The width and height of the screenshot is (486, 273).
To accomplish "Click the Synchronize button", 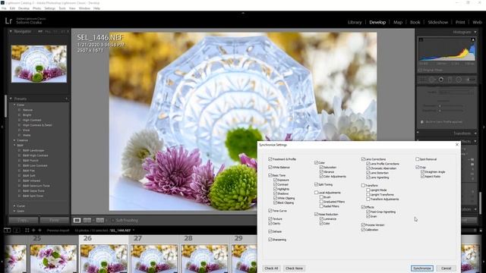I will click(422, 268).
